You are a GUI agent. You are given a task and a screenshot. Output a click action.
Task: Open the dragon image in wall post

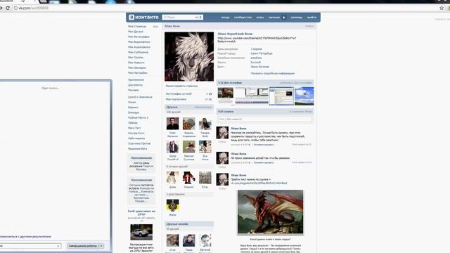click(x=270, y=212)
